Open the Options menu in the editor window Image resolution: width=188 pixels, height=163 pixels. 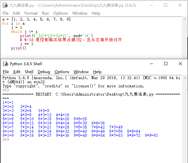click(x=61, y=13)
